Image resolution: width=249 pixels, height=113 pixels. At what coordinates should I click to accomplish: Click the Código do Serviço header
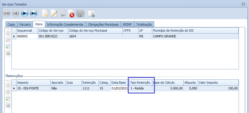[x=53, y=30]
